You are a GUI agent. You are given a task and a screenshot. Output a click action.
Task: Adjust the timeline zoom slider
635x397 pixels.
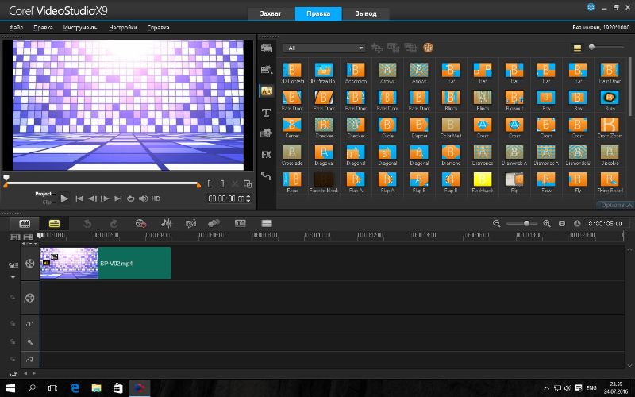(526, 224)
